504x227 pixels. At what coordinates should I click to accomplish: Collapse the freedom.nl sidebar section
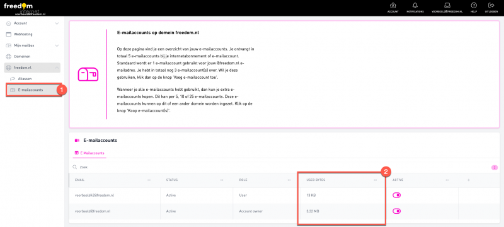(57, 67)
